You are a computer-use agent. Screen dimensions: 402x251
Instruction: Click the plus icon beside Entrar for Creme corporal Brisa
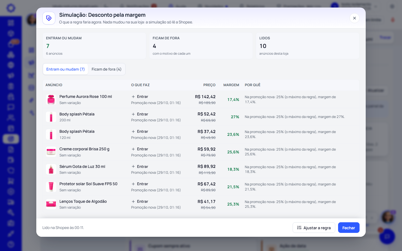click(x=133, y=149)
